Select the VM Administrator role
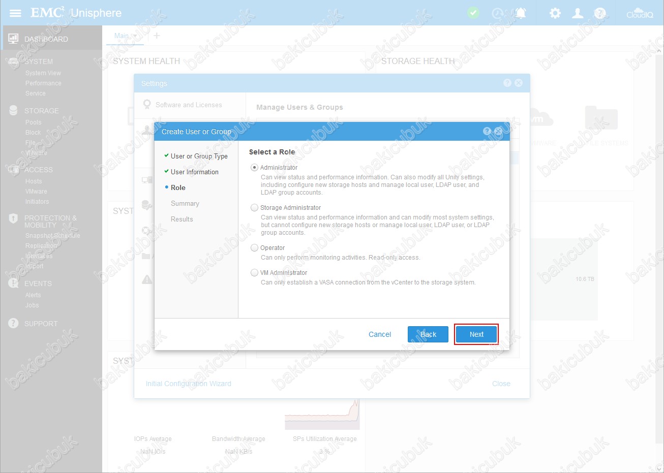 pyautogui.click(x=255, y=273)
